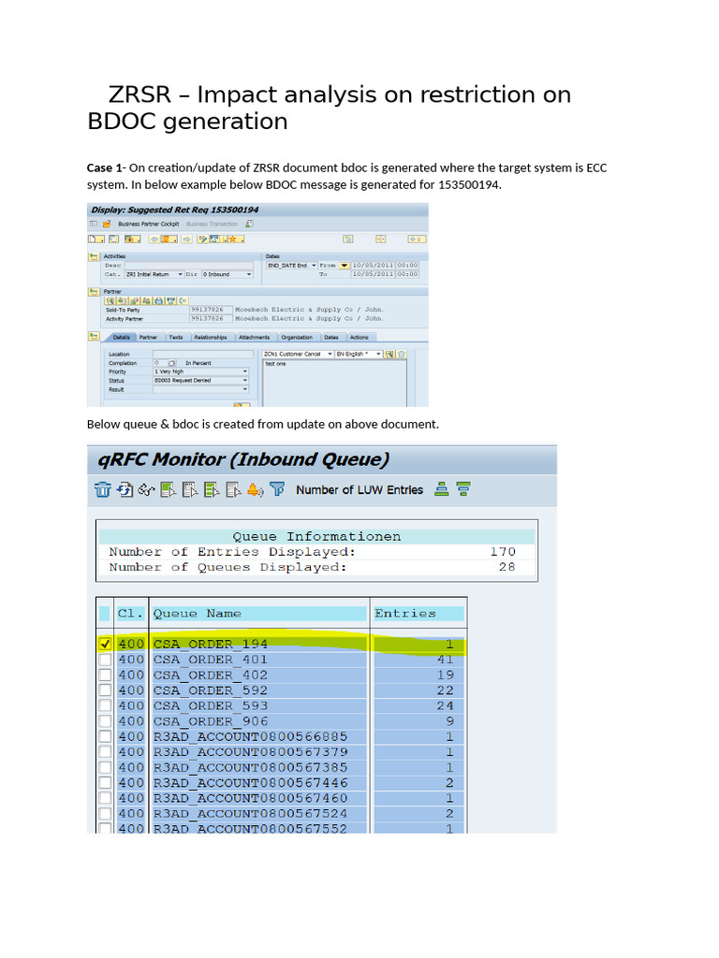This screenshot has height=958, width=719.
Task: Click the funnel filter icon in qRFC toolbar
Action: point(277,489)
